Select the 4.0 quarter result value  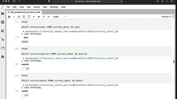tap(27, 68)
